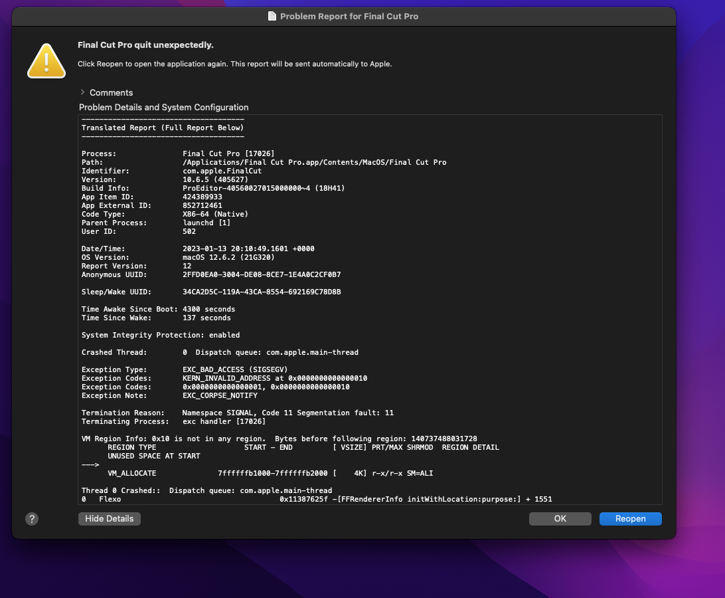Click the 'Final Cut Pro quit unexpectedly.' heading
This screenshot has height=598, width=725.
145,45
